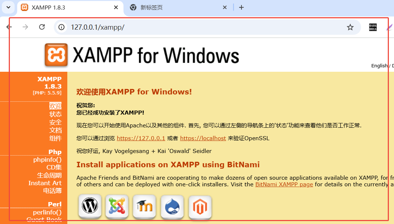Select 欢迎 in the sidebar menu
The height and width of the screenshot is (224, 394).
pos(55,106)
